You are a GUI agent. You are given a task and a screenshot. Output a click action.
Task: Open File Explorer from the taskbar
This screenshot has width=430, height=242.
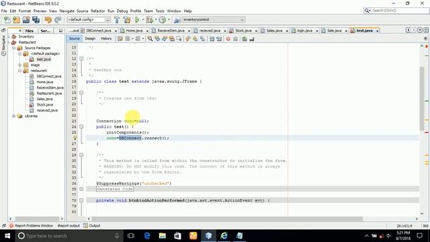(x=163, y=236)
